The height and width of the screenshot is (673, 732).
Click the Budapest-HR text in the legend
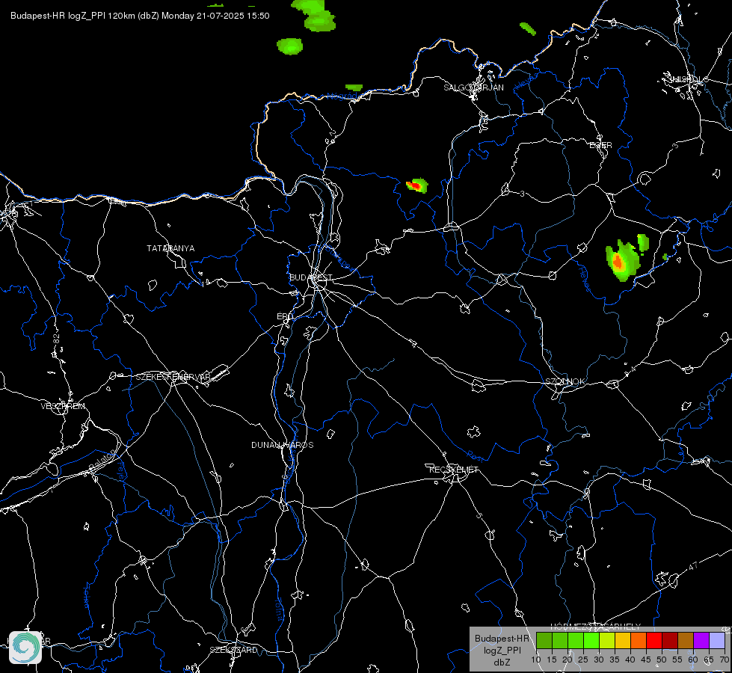(x=502, y=639)
